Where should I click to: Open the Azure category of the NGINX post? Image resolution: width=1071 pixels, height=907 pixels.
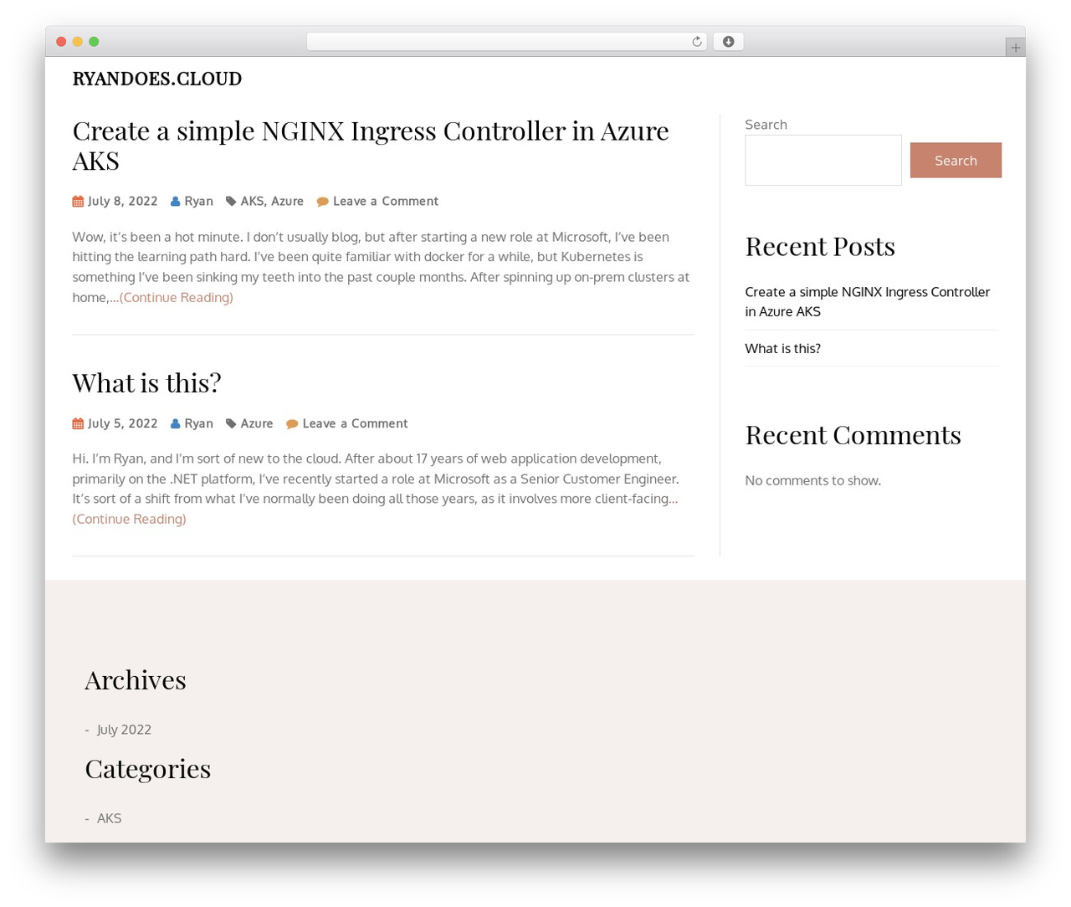coord(287,201)
